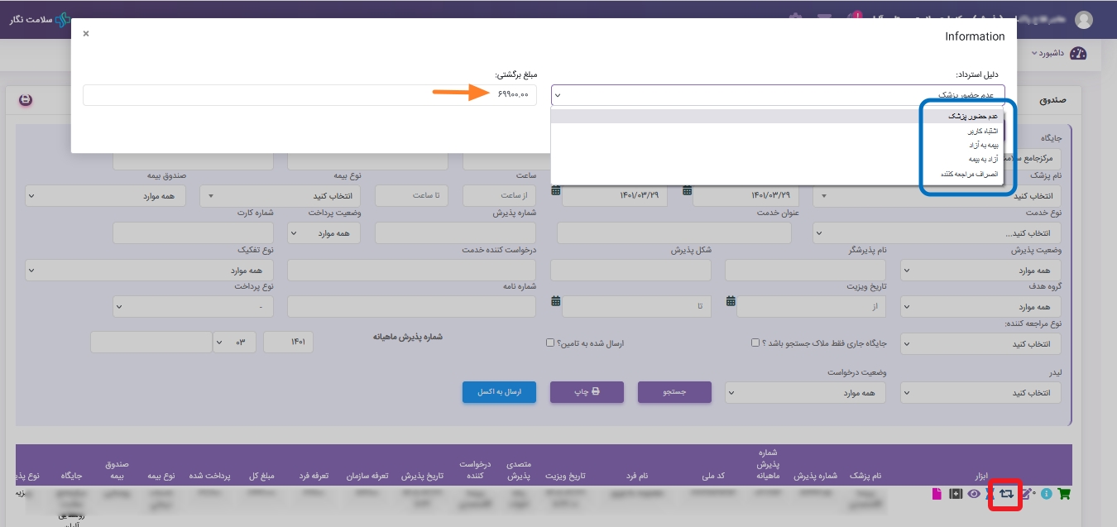Click the blue info circle icon
The width and height of the screenshot is (1117, 527).
pos(1046,494)
